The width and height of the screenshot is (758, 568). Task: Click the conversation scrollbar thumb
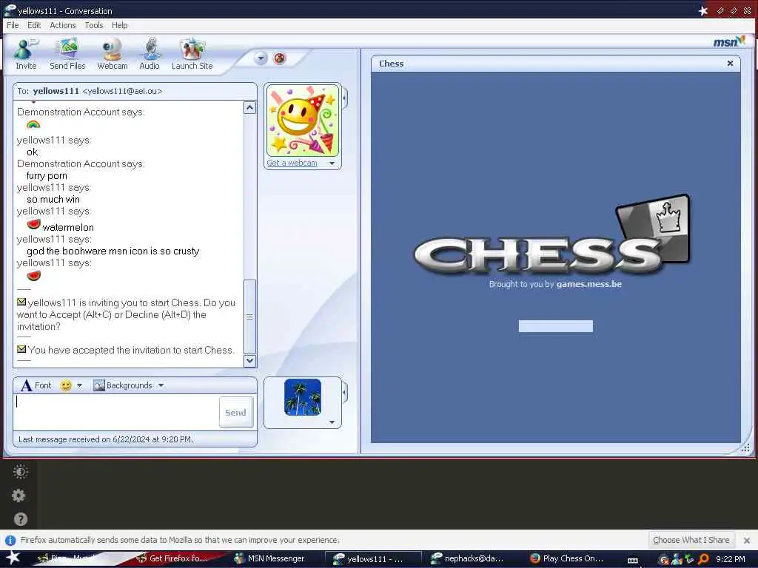249,317
